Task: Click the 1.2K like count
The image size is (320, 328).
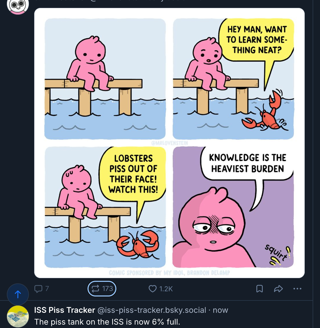Action: [x=166, y=289]
